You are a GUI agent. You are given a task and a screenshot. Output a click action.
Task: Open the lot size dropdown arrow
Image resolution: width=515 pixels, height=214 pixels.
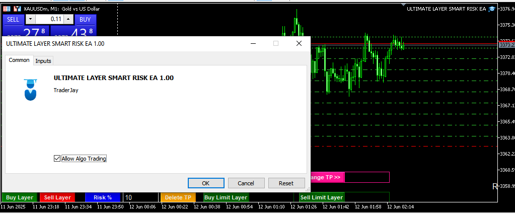pos(31,20)
